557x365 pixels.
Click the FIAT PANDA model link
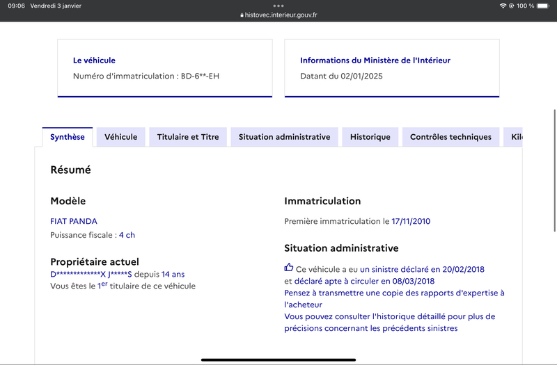pos(74,221)
